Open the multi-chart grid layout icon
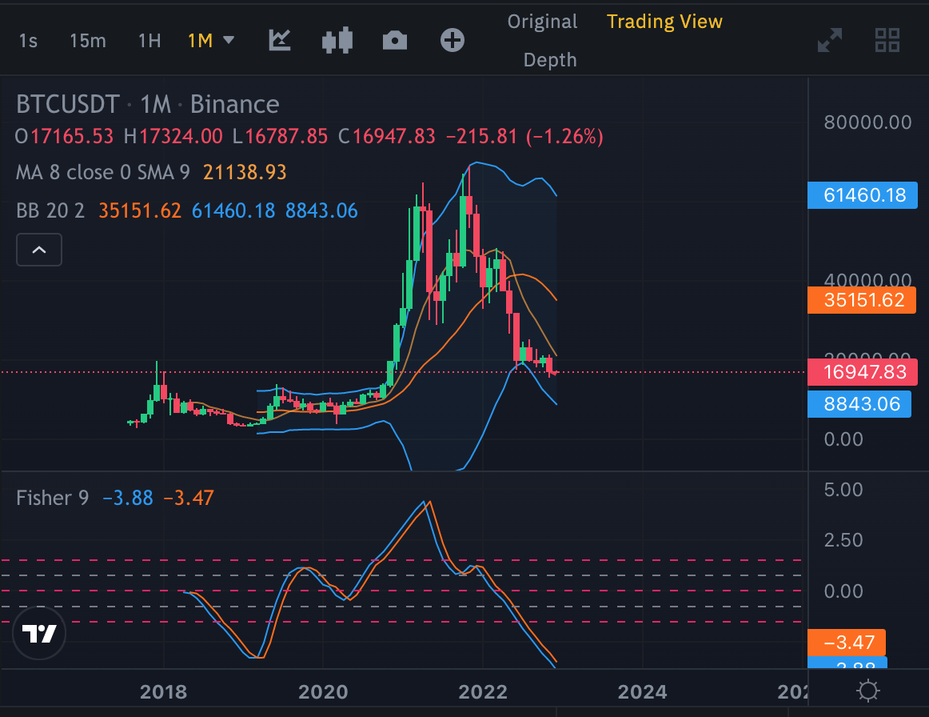 point(887,40)
